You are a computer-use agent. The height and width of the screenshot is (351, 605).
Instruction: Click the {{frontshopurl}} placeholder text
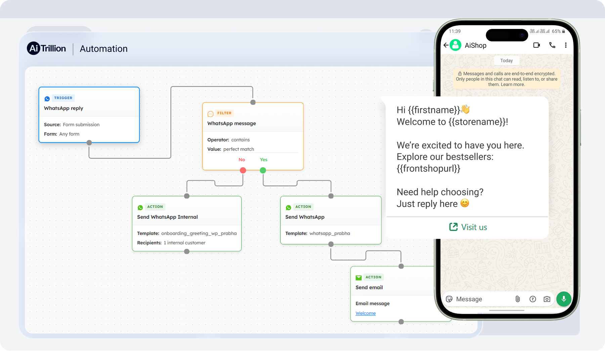[428, 168]
